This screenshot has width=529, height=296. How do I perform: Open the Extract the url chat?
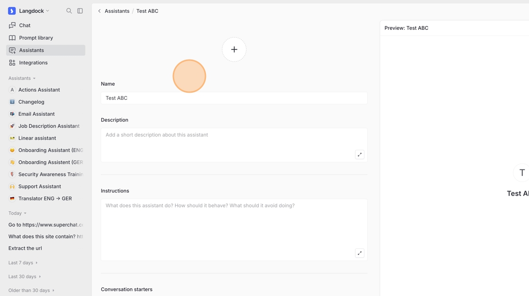pos(25,248)
